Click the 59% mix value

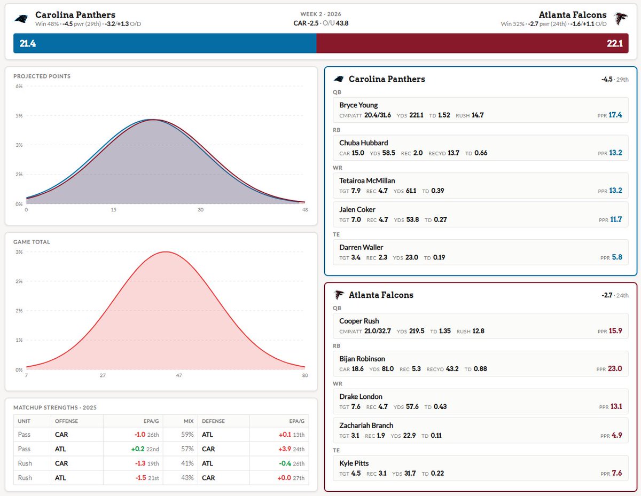pos(187,435)
